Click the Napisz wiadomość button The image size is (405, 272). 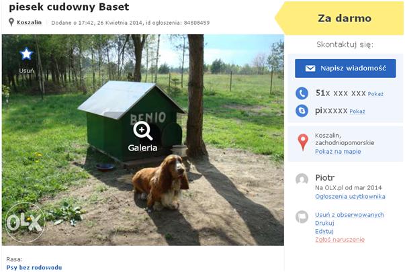(x=345, y=69)
